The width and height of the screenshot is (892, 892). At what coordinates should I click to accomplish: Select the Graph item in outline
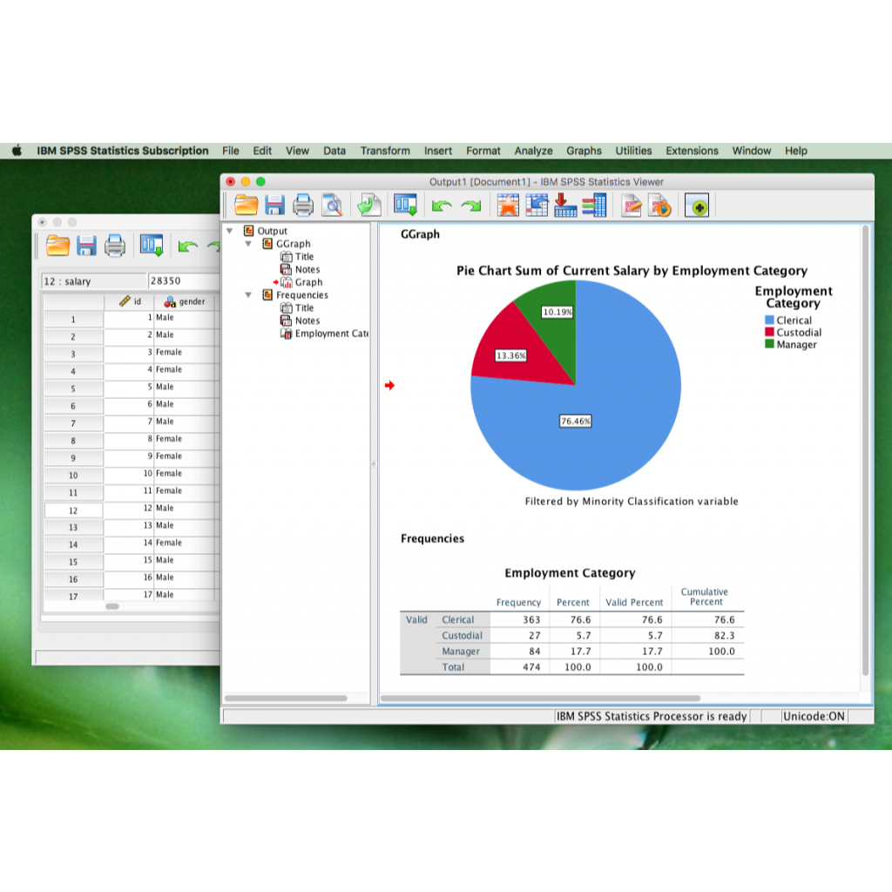click(x=307, y=282)
